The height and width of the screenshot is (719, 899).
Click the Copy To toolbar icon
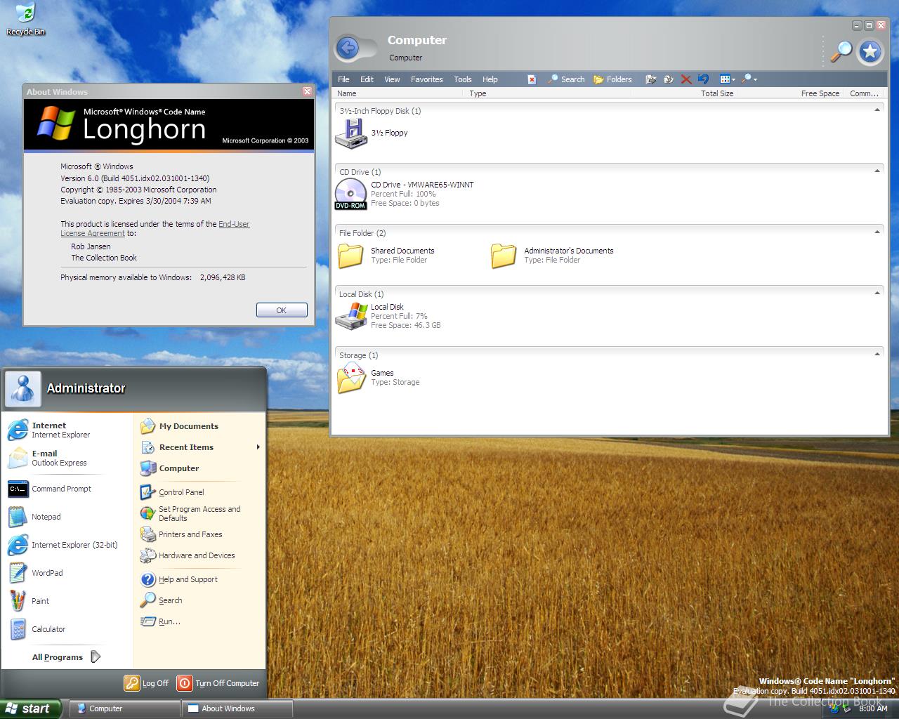pos(668,79)
